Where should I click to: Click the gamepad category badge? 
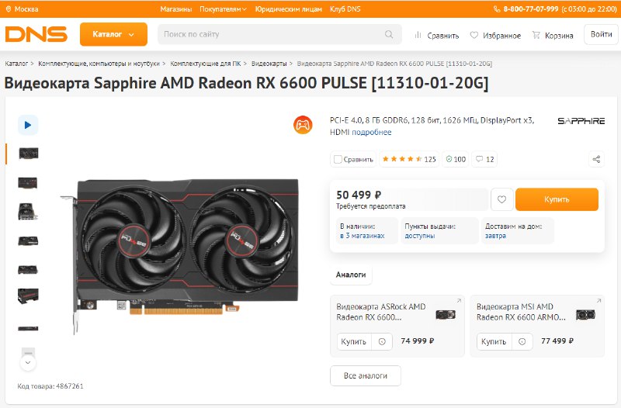tap(303, 125)
